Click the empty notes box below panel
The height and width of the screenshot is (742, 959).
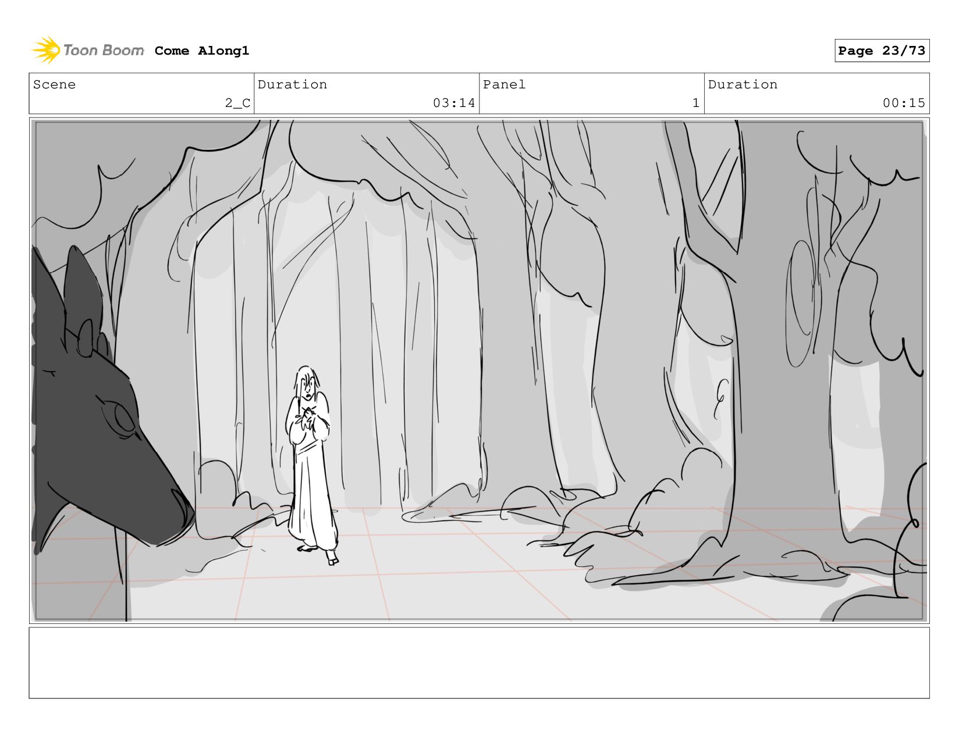click(x=479, y=662)
